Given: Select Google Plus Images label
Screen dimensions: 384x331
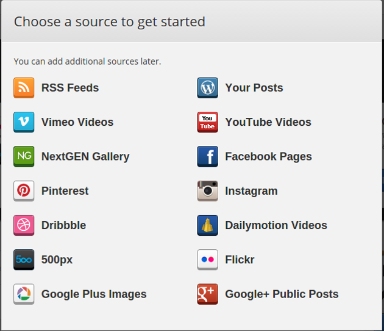Looking at the screenshot, I should pyautogui.click(x=94, y=294).
